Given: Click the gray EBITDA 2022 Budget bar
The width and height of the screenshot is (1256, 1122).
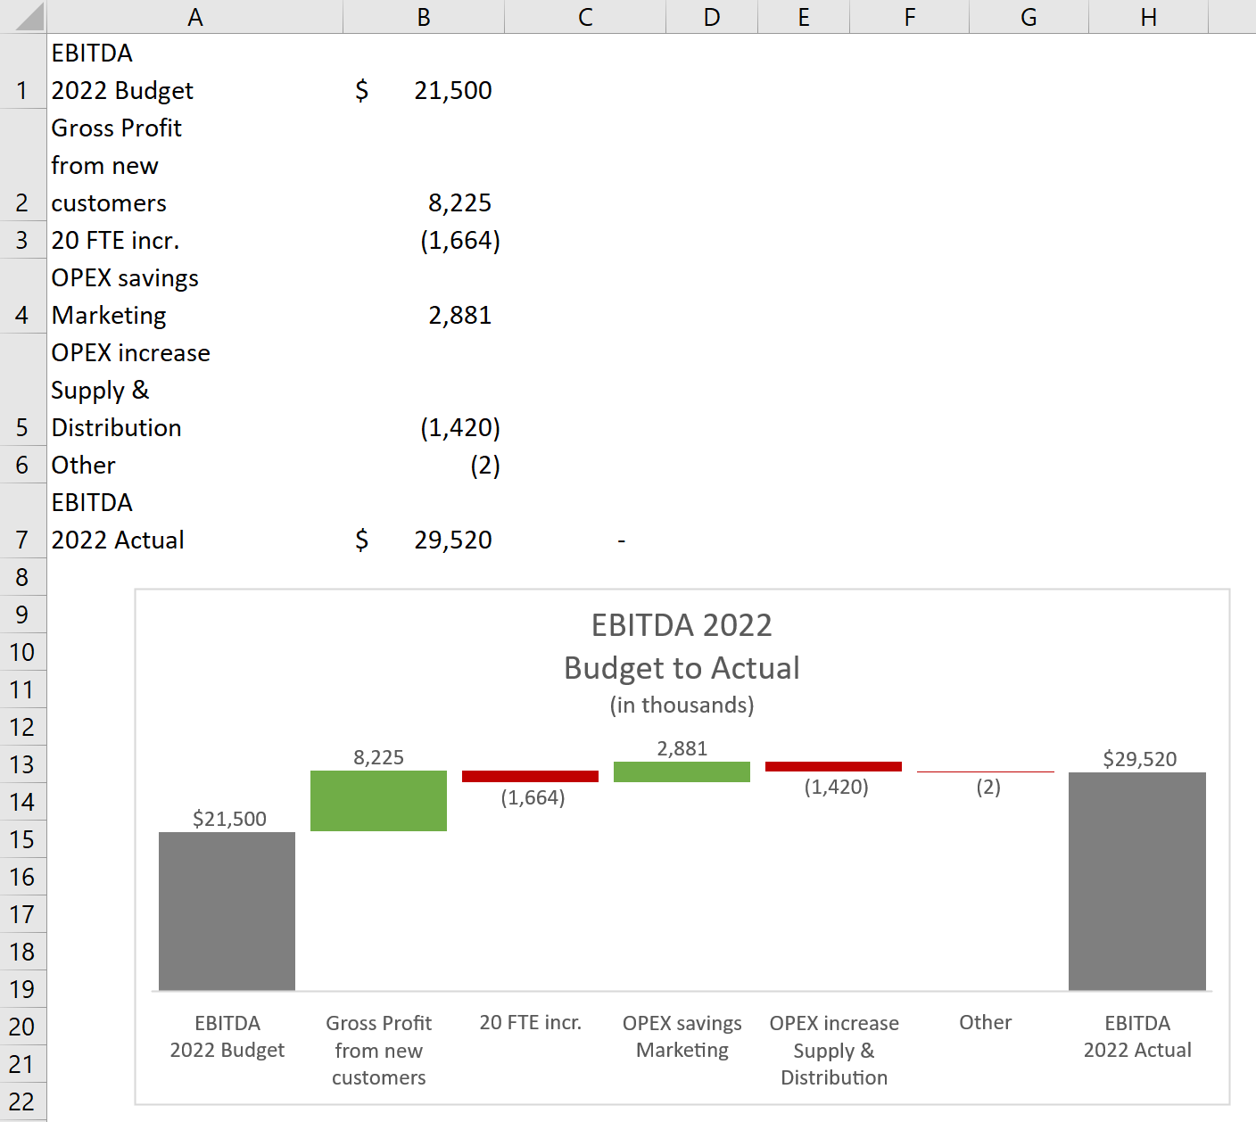Looking at the screenshot, I should pos(226,910).
